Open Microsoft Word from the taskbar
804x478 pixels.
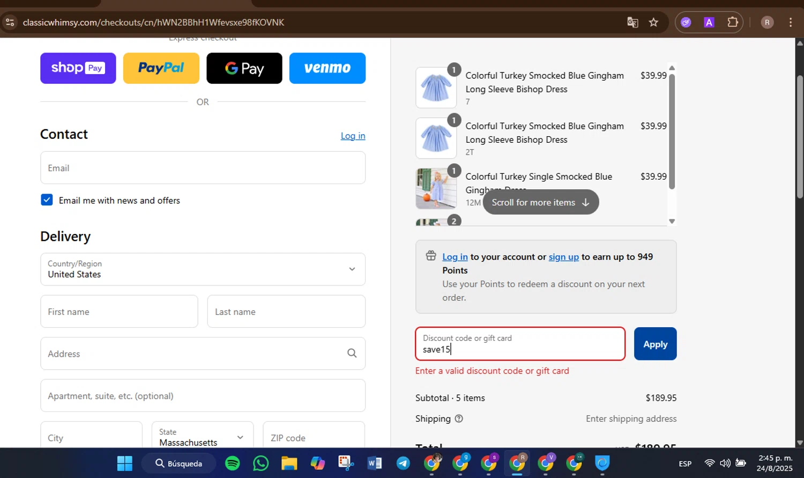click(x=375, y=463)
